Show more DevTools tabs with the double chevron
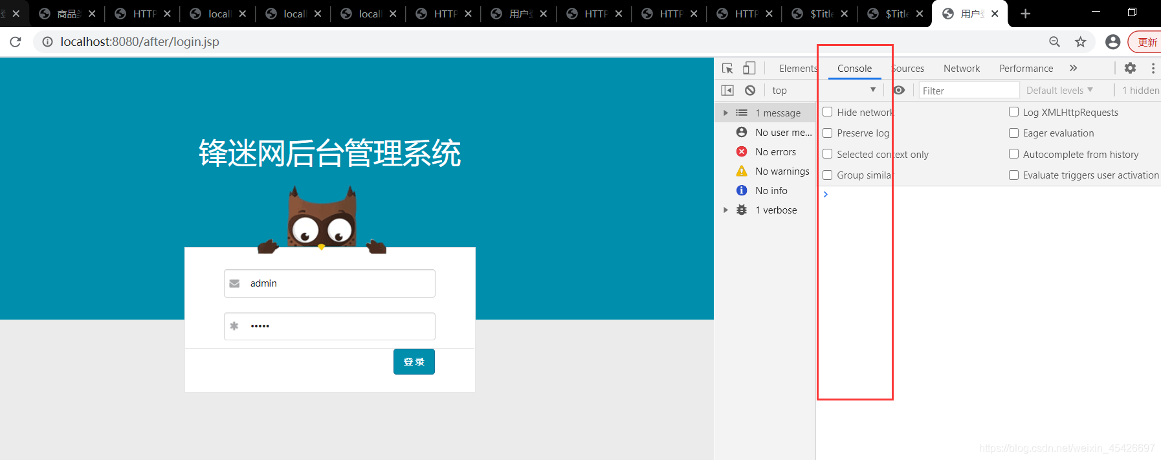 point(1073,68)
